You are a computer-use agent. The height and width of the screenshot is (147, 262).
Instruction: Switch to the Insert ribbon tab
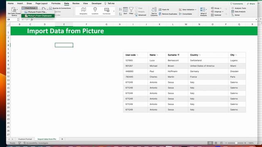pos(20,3)
